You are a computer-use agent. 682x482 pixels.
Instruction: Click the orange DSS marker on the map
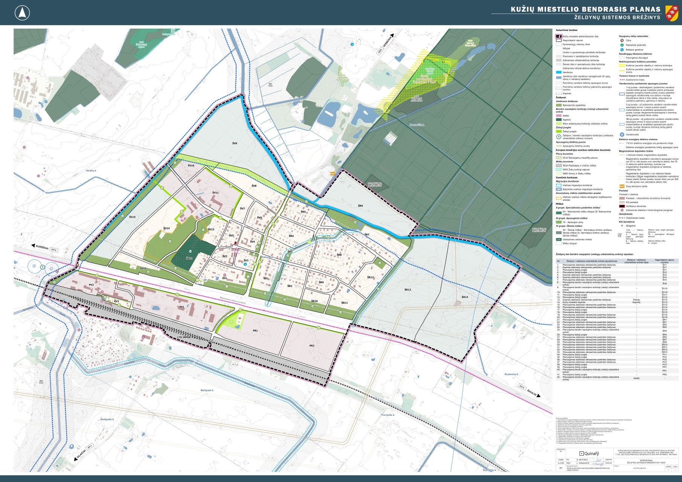(332, 174)
